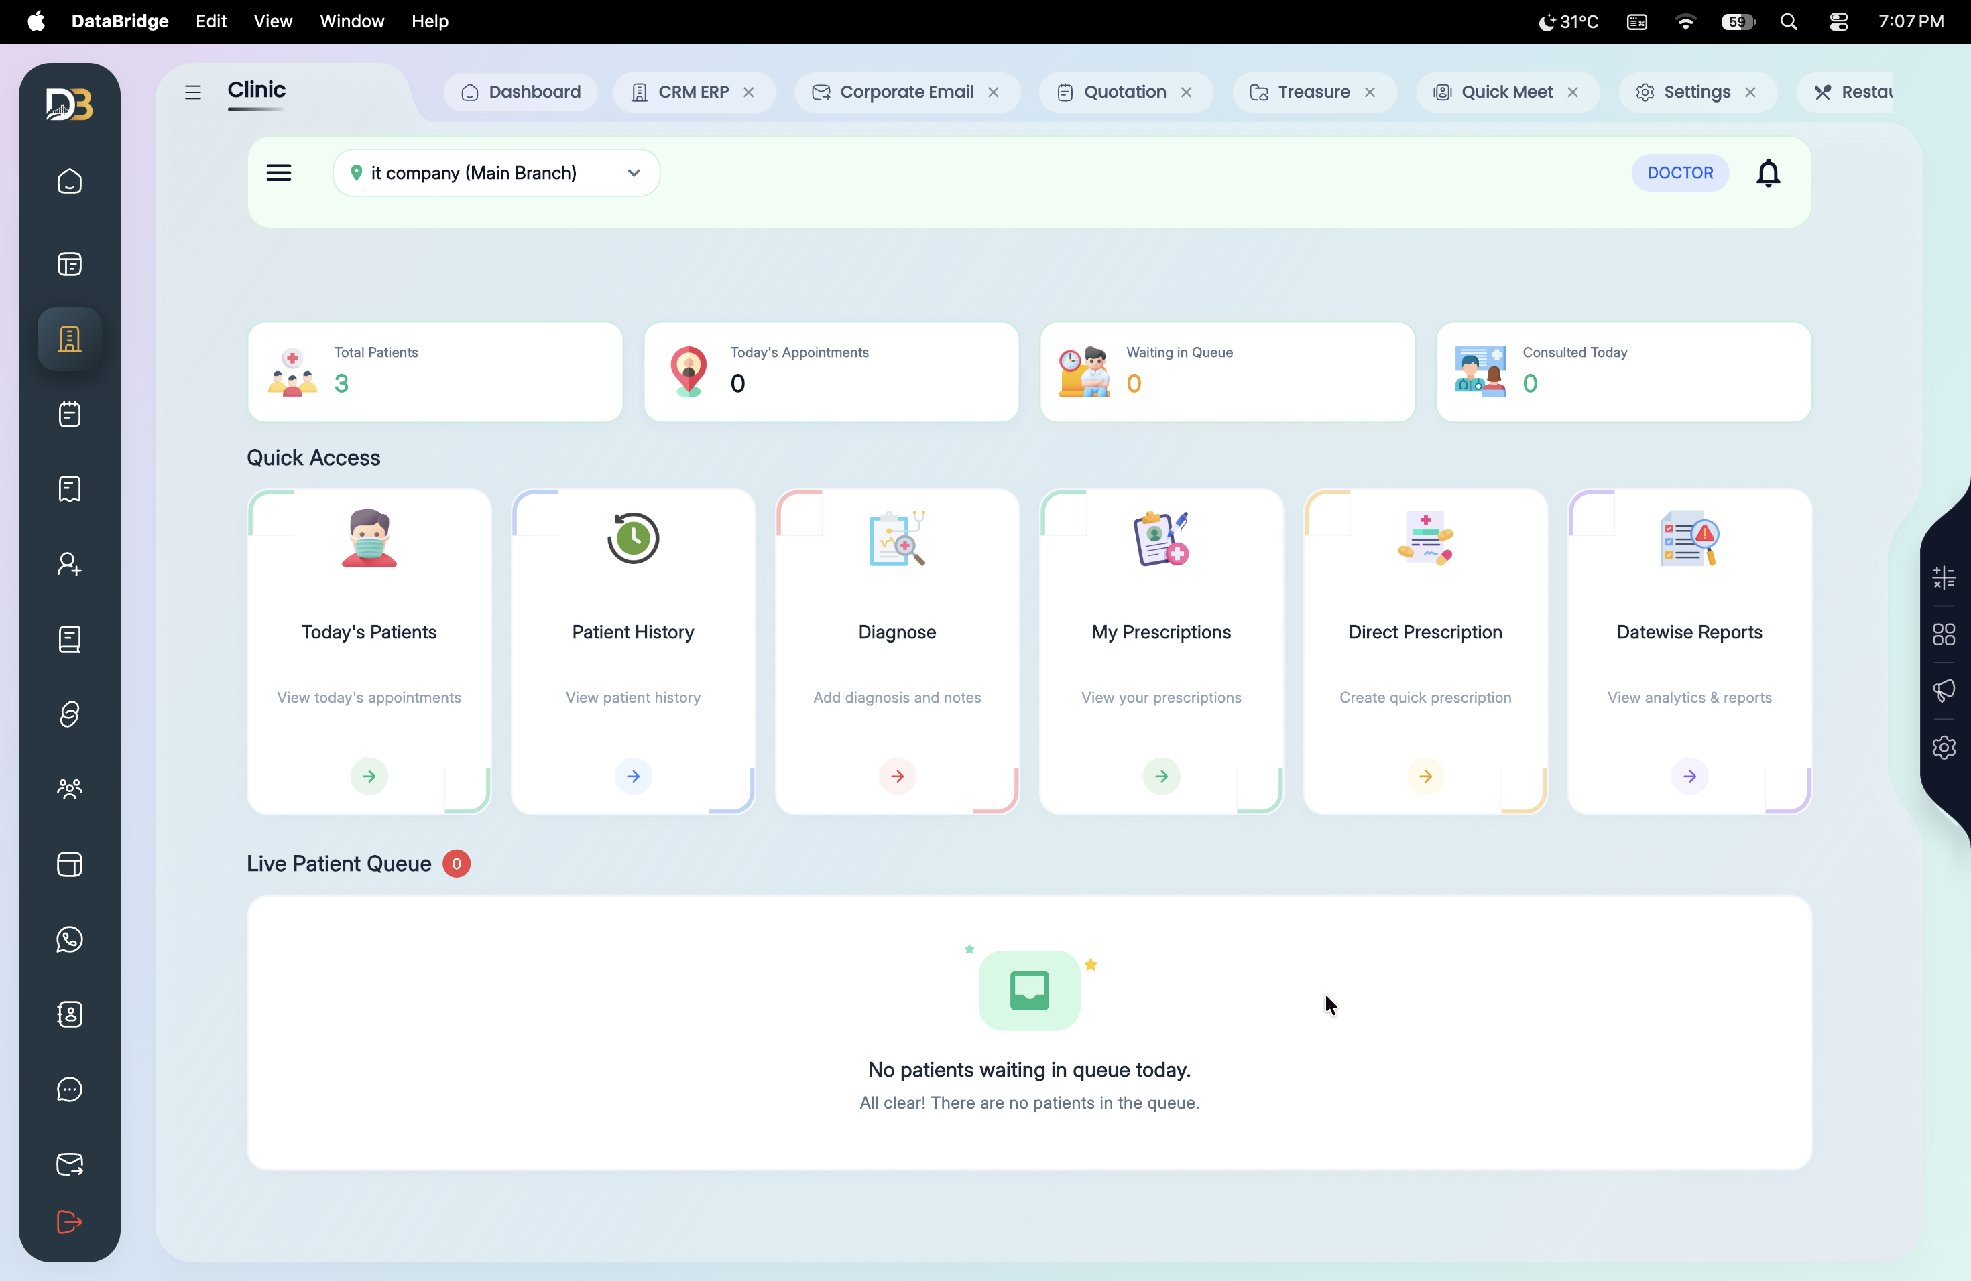This screenshot has width=1971, height=1281.
Task: Open the Quotation tab
Action: pos(1126,92)
